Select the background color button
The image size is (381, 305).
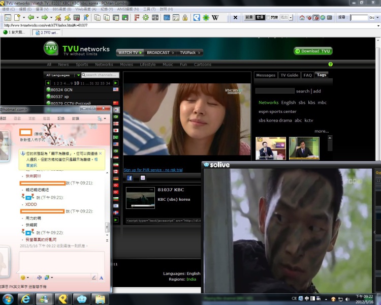pyautogui.click(x=260, y=17)
